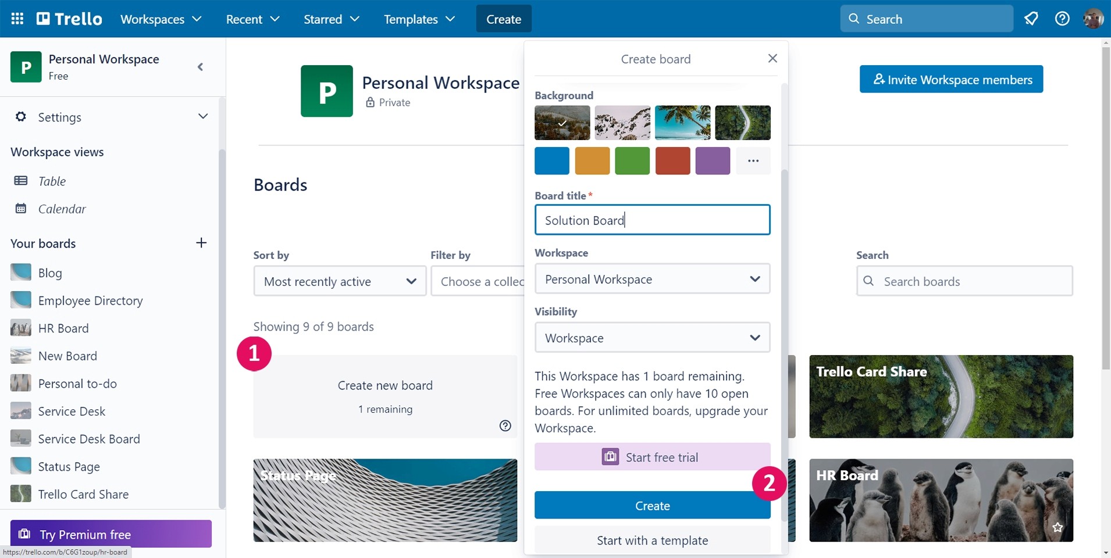Viewport: 1111px width, 558px height.
Task: Open the notifications icon in header
Action: point(1031,19)
